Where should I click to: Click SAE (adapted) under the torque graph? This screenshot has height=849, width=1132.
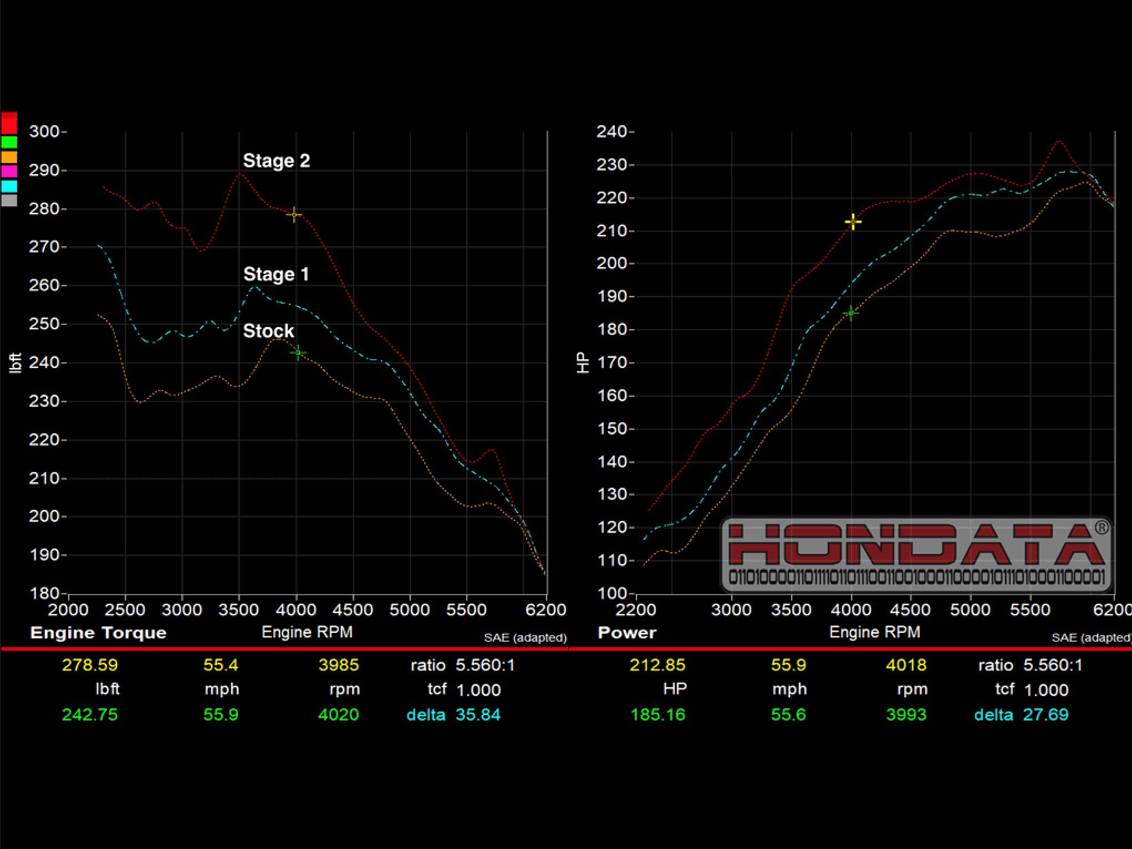click(x=526, y=638)
